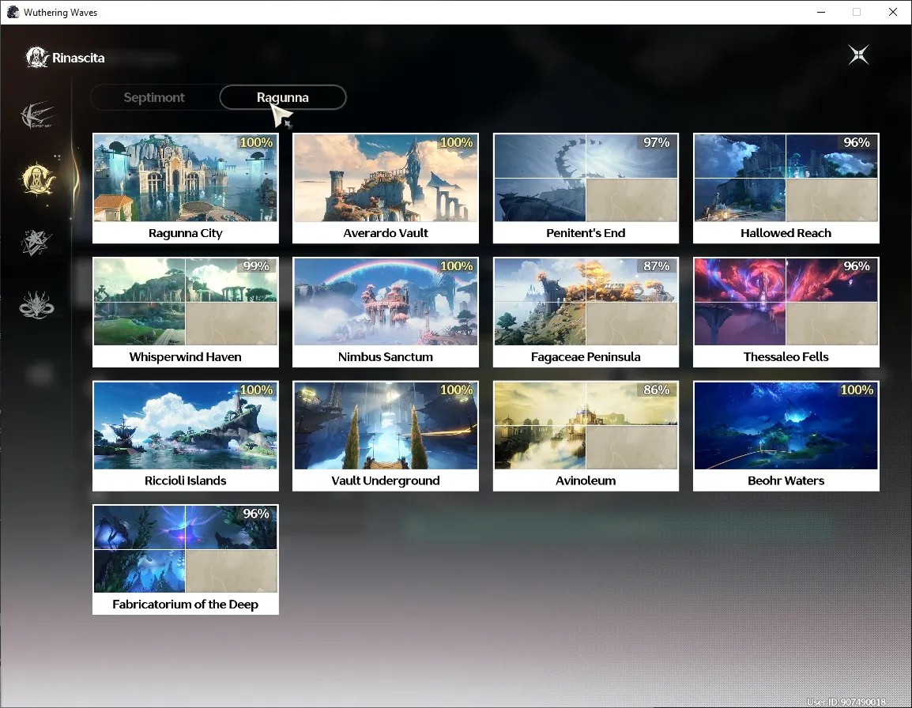Viewport: 912px width, 708px height.
Task: Select the star-shaped region emblem in sidebar
Action: coord(36,243)
